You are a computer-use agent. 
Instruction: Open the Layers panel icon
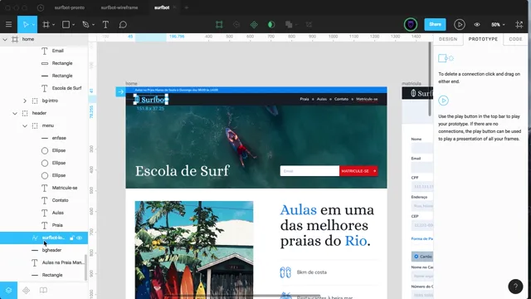[x=8, y=290]
